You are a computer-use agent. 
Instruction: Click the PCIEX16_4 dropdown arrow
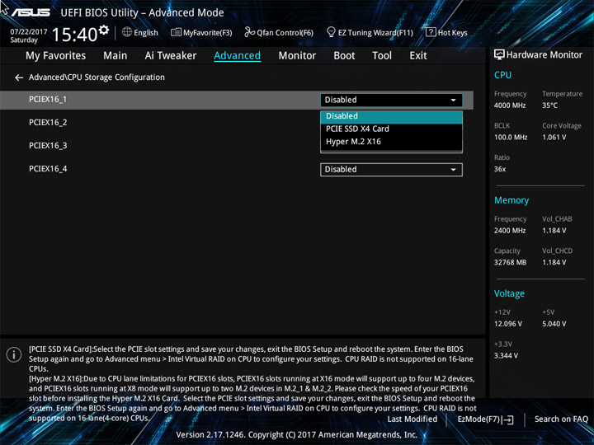coord(453,170)
